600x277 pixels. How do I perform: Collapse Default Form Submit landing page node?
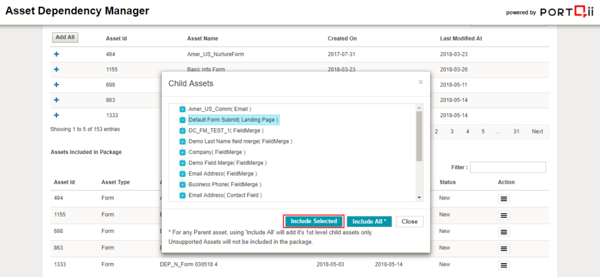point(182,119)
